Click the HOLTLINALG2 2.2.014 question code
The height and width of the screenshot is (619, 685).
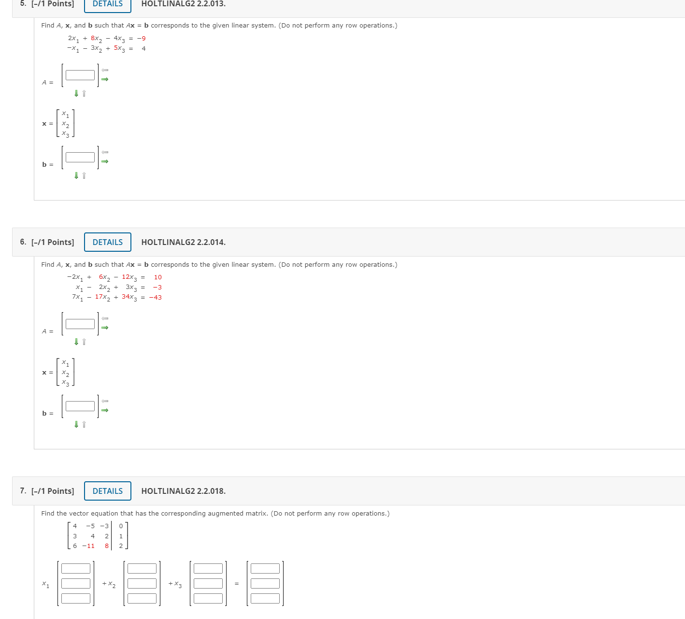[184, 242]
